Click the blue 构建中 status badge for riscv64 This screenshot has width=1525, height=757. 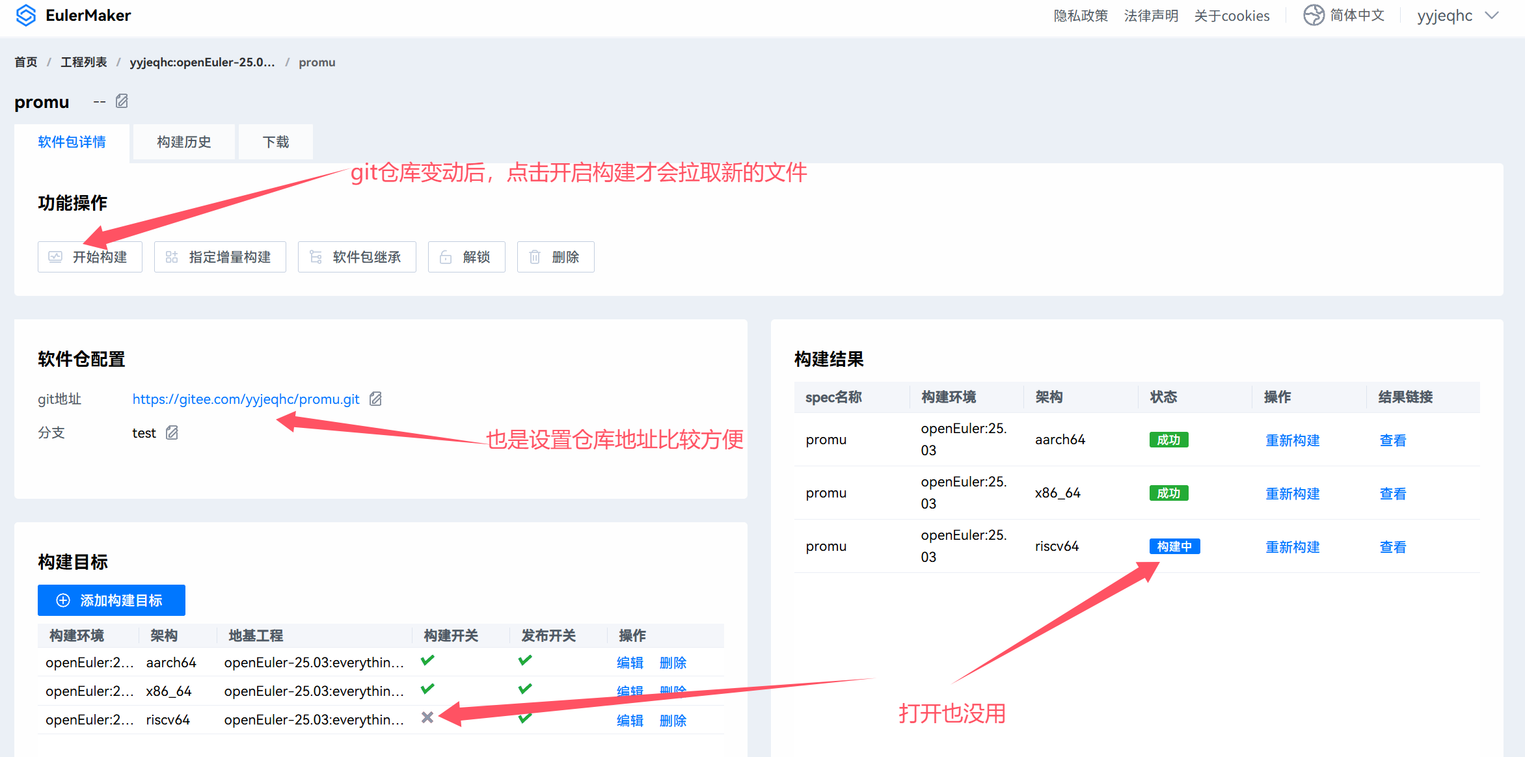[x=1174, y=546]
